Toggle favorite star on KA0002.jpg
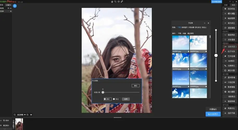Viewport: 238px width, 130px height. tap(206, 51)
